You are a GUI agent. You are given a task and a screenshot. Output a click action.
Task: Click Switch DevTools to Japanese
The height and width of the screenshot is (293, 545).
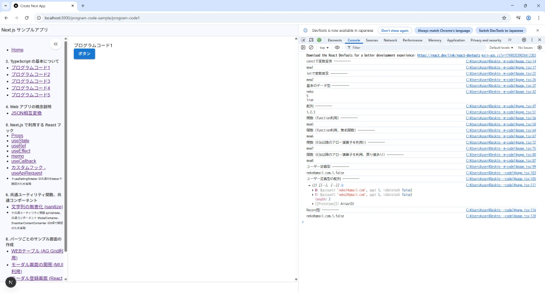coord(501,31)
